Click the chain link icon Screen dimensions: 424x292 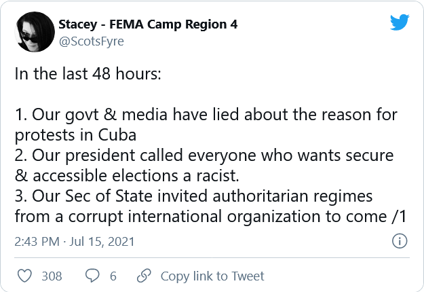pyautogui.click(x=144, y=276)
